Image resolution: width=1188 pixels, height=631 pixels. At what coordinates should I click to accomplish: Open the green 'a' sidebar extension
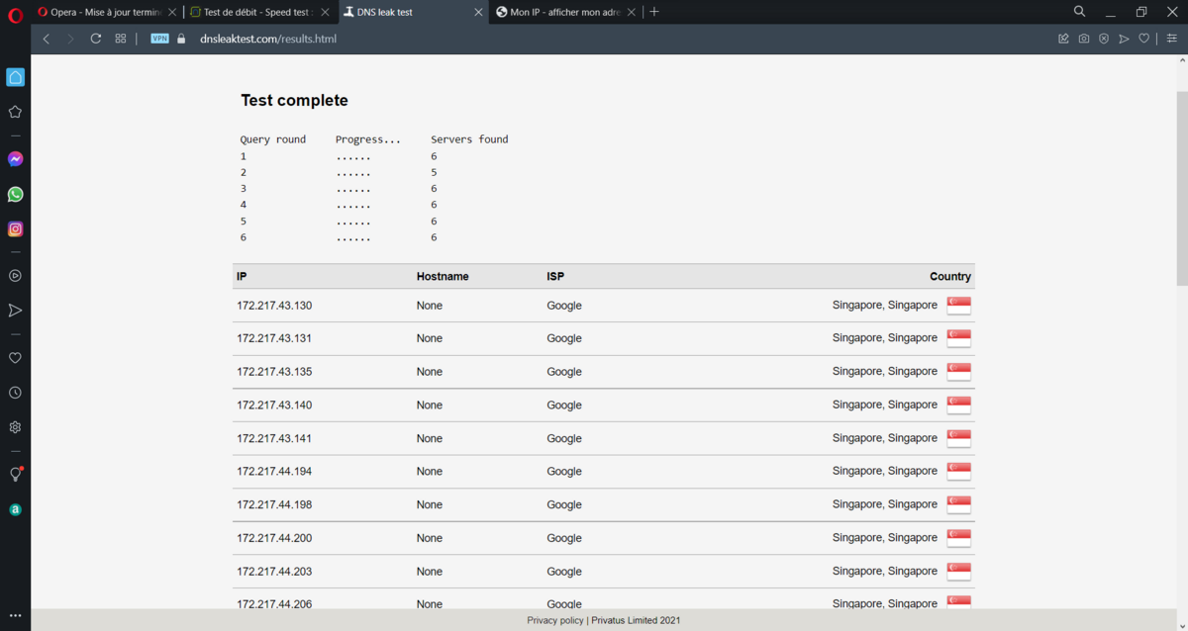pyautogui.click(x=15, y=509)
